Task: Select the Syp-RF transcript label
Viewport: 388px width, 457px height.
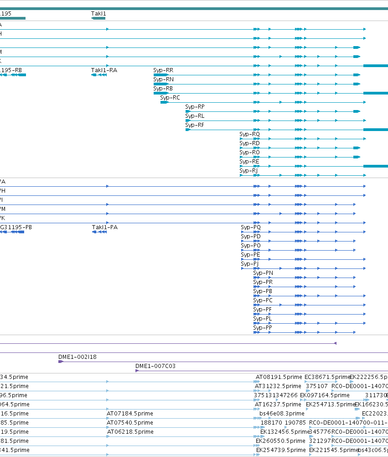Action: pos(195,125)
